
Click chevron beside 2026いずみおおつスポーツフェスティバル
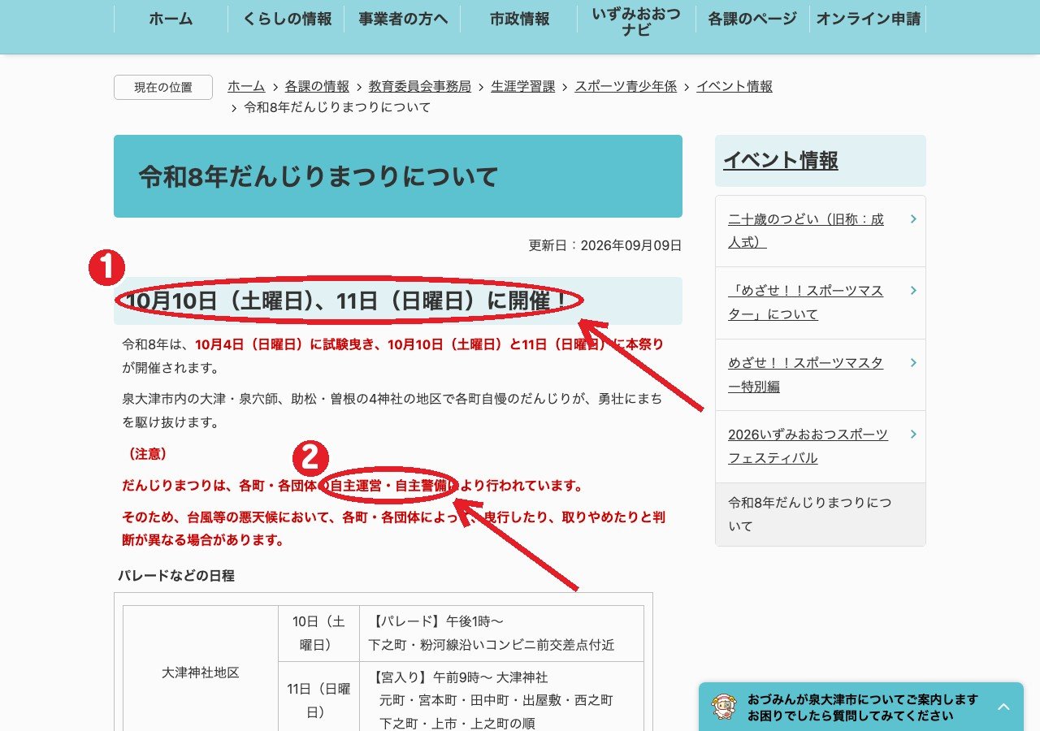pyautogui.click(x=914, y=435)
